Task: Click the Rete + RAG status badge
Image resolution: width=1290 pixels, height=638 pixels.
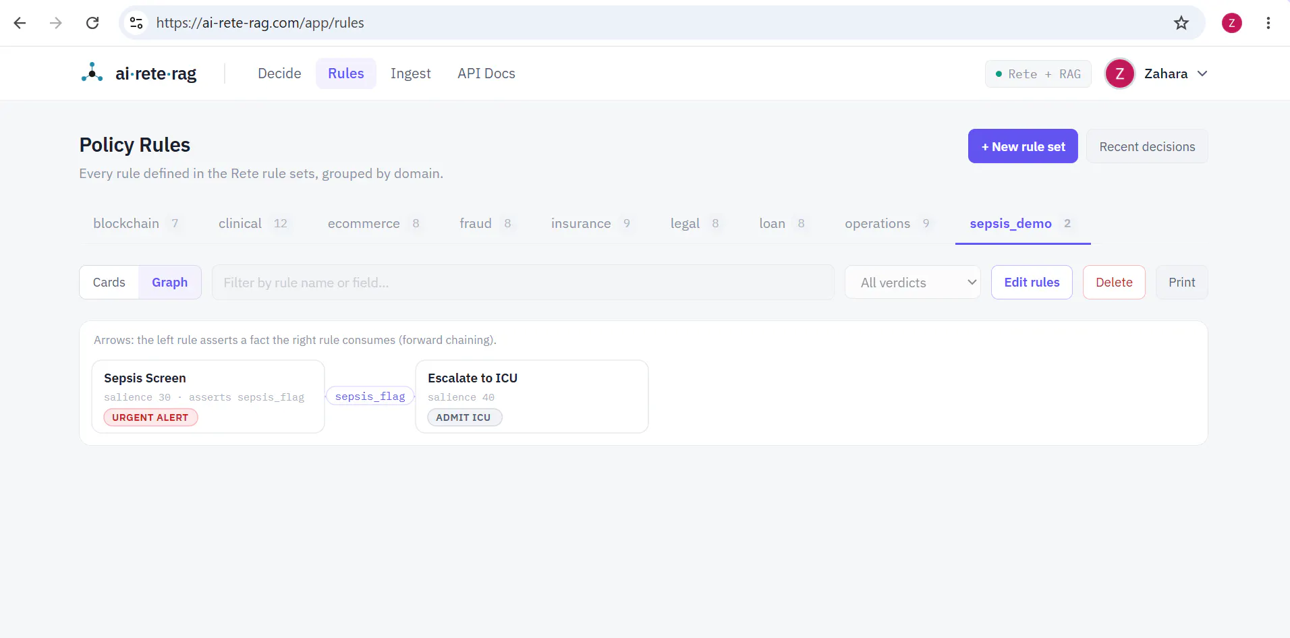Action: pyautogui.click(x=1038, y=74)
